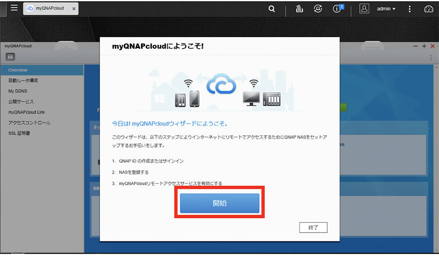Screen dimensions: 439x256
Task: Minimize the myQNAPcloud window
Action: (416, 46)
